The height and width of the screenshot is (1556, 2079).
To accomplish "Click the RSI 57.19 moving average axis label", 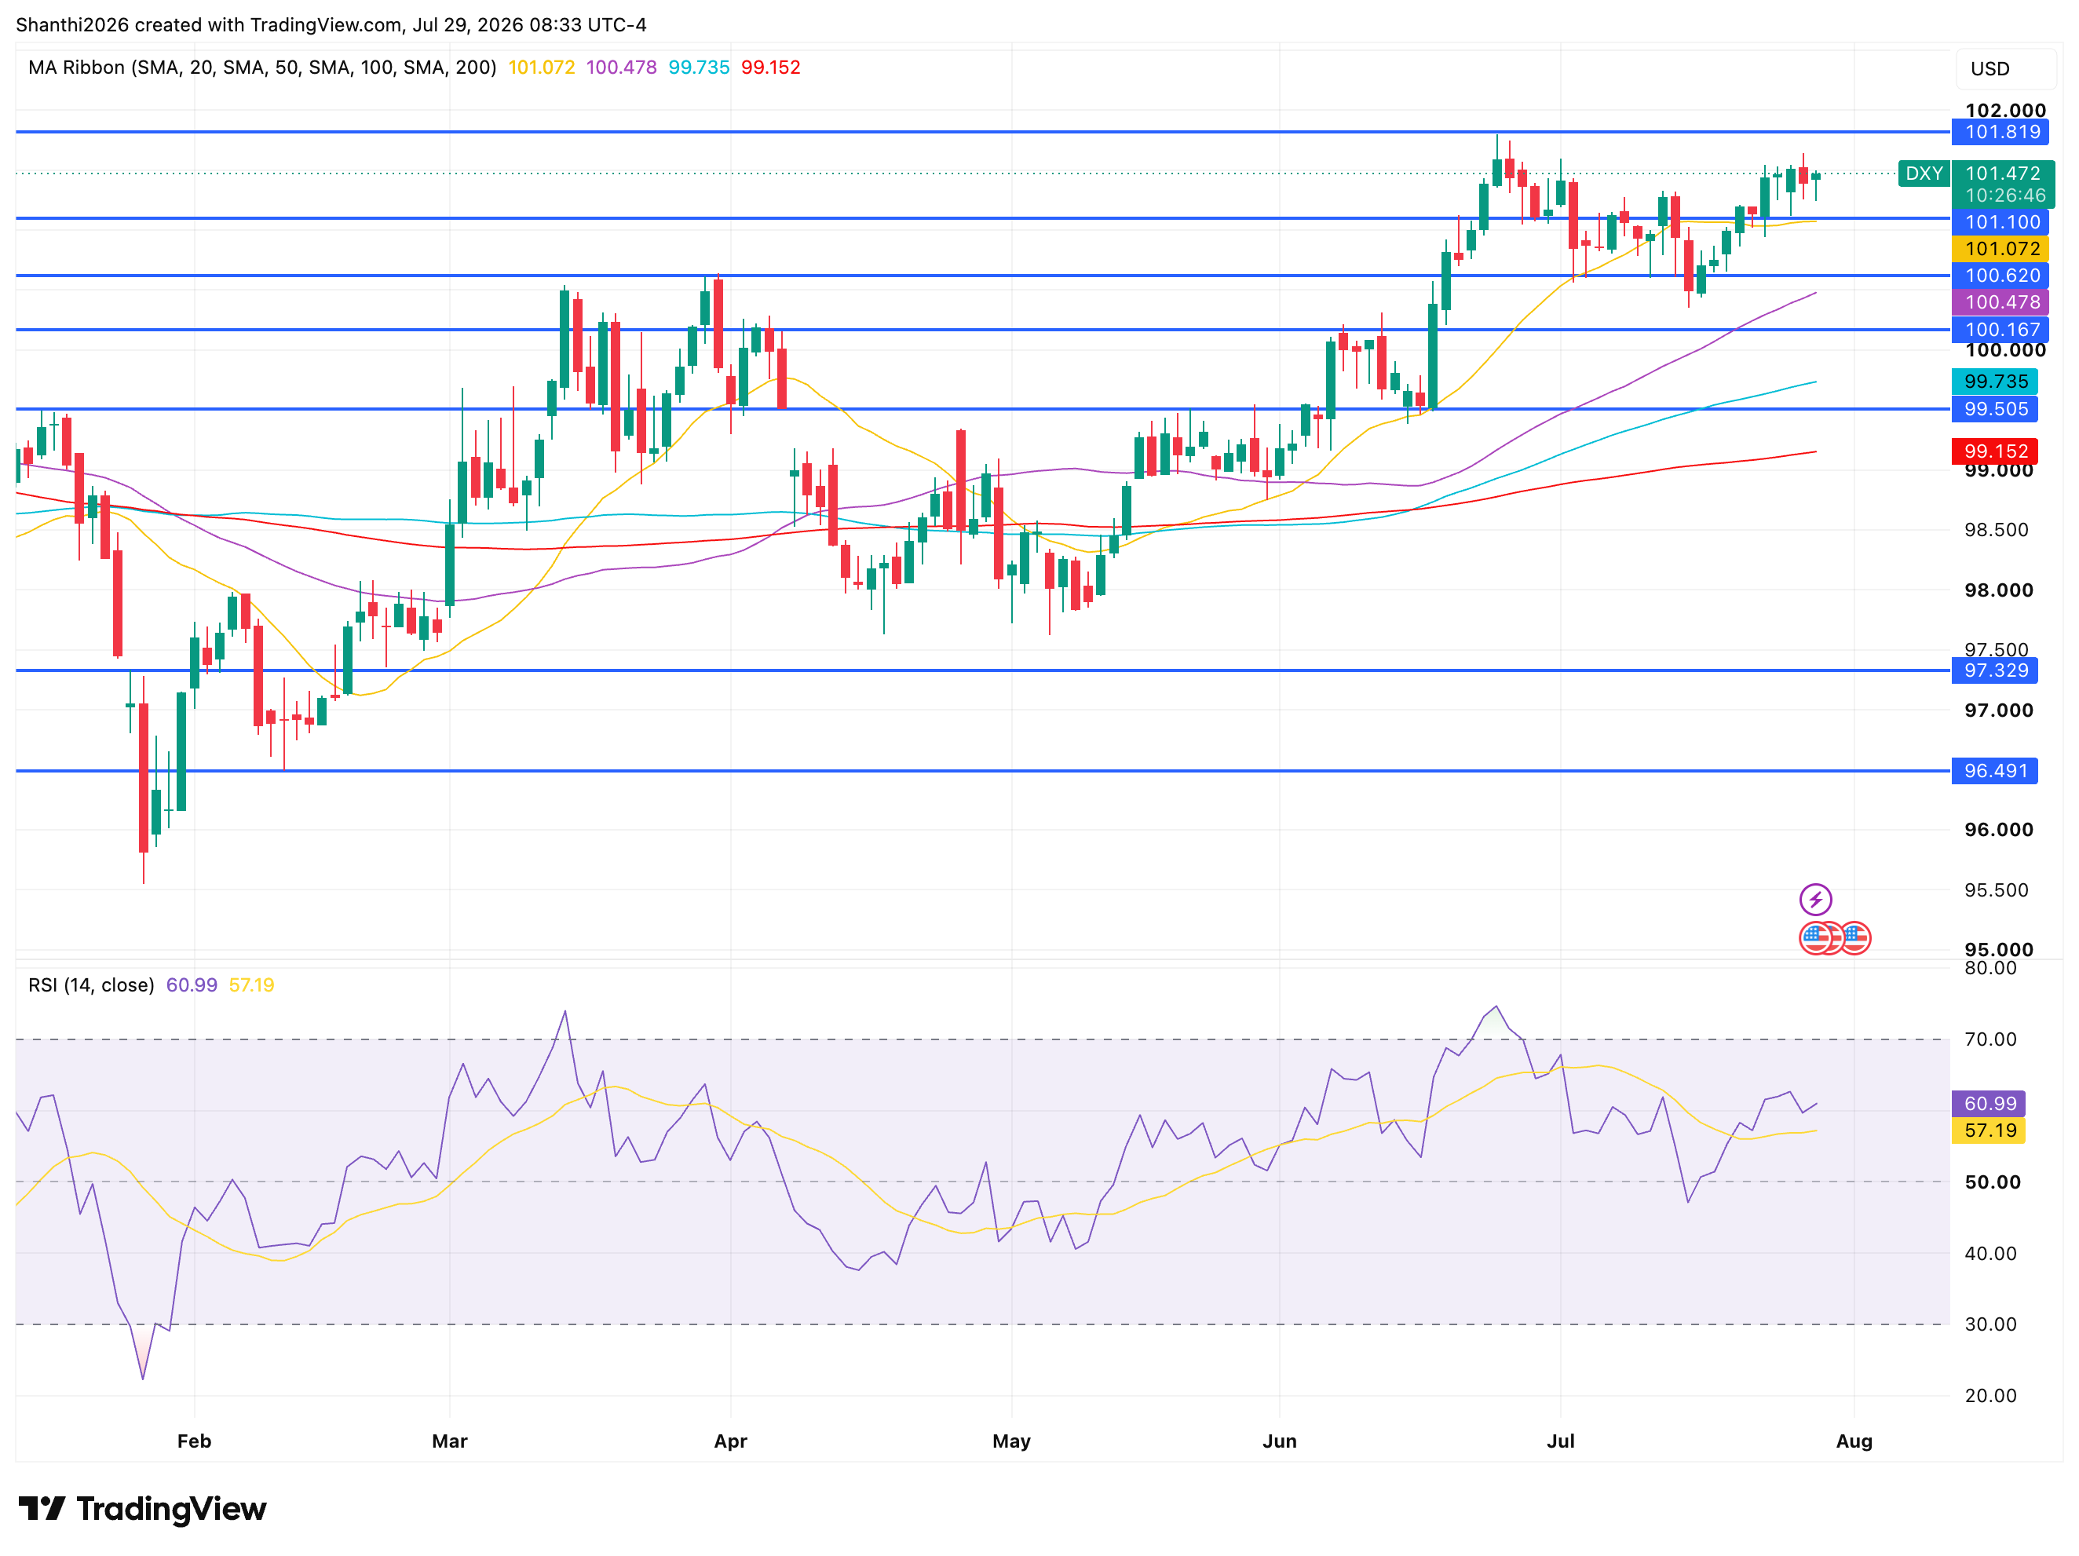I will click(x=1989, y=1130).
